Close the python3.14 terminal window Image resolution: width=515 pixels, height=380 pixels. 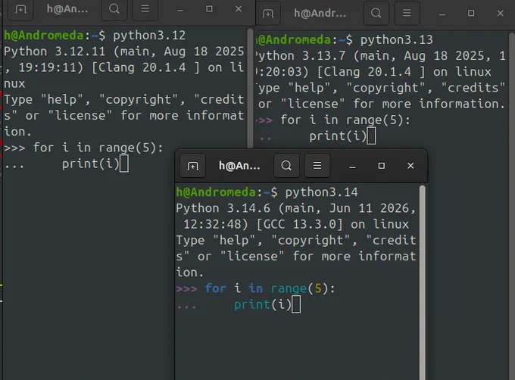coord(410,166)
